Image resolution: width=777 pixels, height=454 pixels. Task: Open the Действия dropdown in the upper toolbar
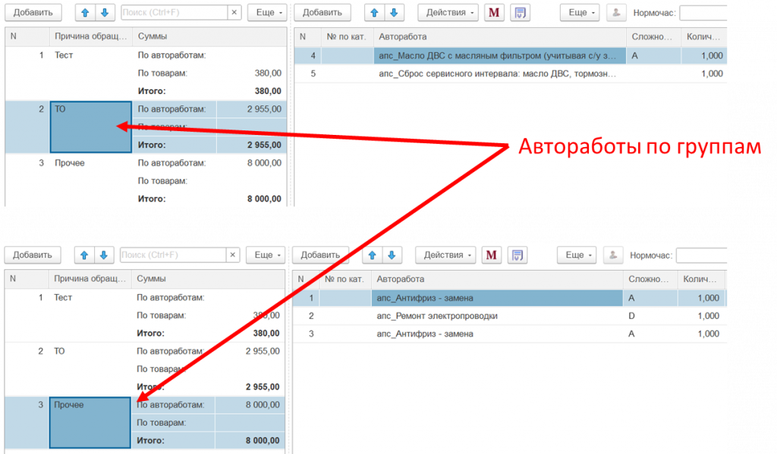[x=448, y=12]
